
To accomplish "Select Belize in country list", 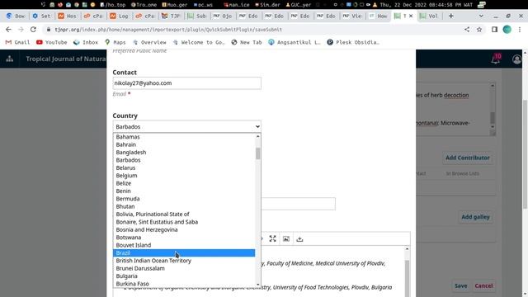I will (184, 183).
